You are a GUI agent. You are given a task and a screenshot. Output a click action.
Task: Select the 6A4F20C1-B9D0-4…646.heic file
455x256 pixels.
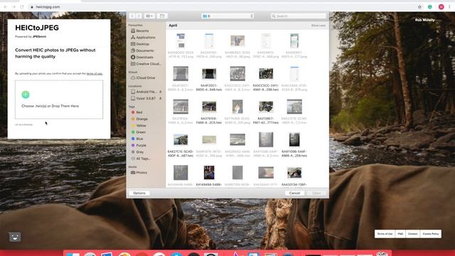click(x=209, y=79)
